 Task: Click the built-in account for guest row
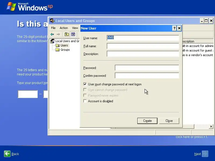(x=198, y=50)
